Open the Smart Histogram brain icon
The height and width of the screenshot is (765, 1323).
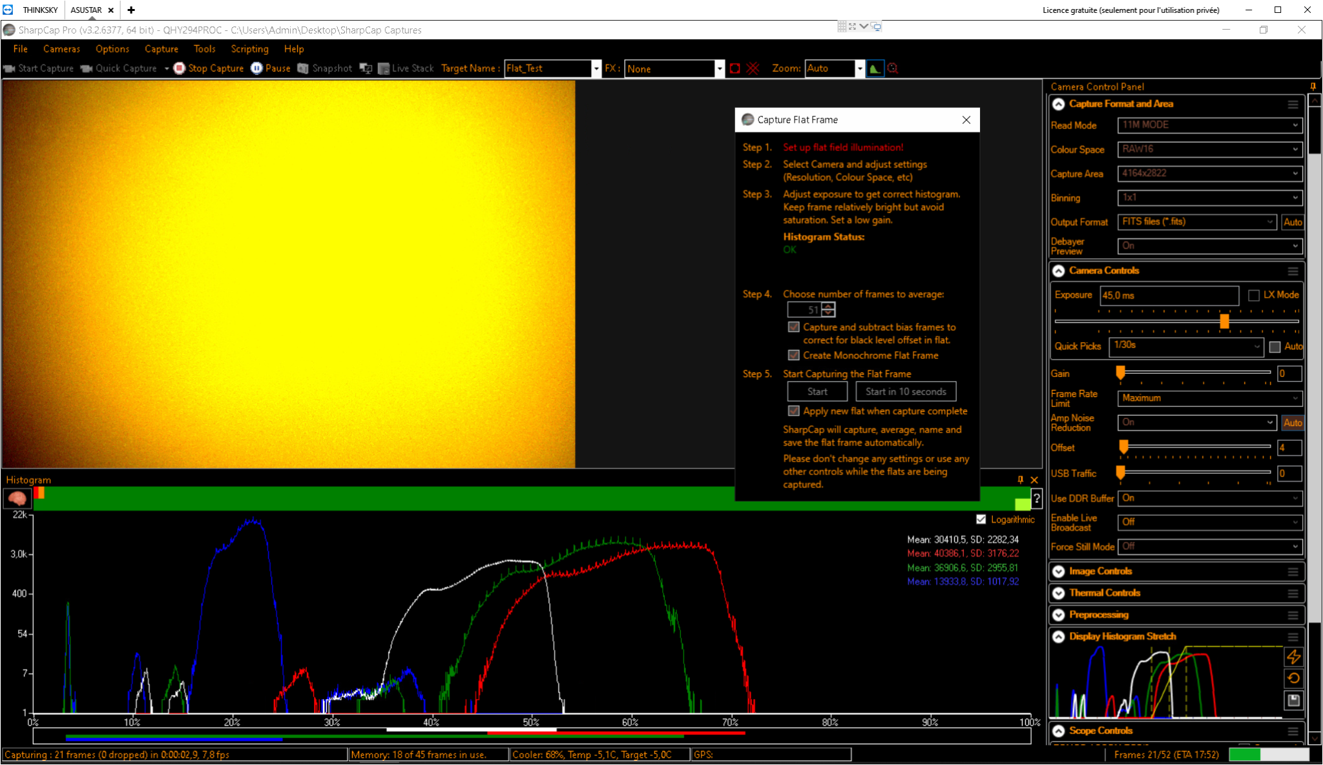17,498
